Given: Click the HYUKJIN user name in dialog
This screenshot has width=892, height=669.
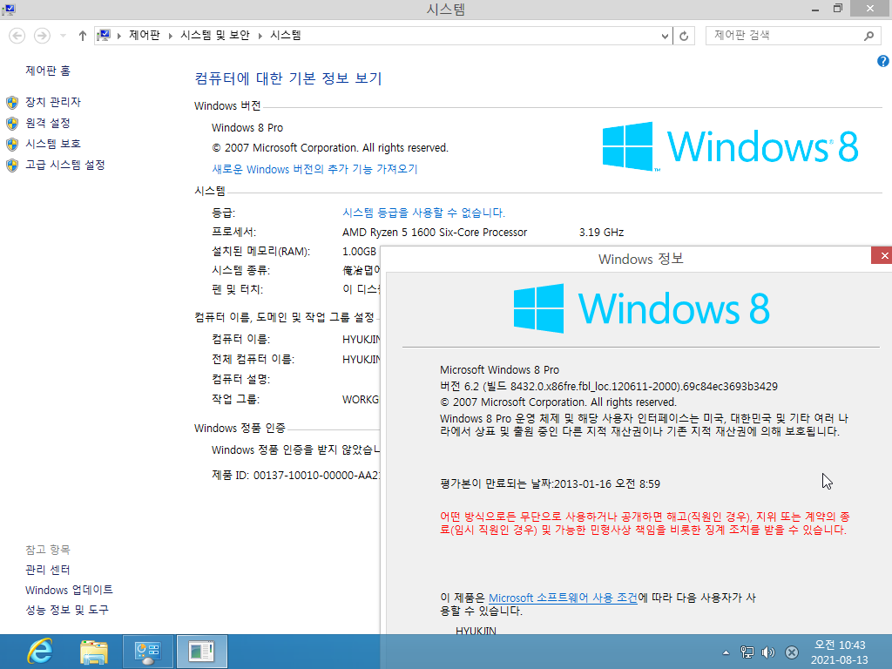Looking at the screenshot, I should coord(476,631).
